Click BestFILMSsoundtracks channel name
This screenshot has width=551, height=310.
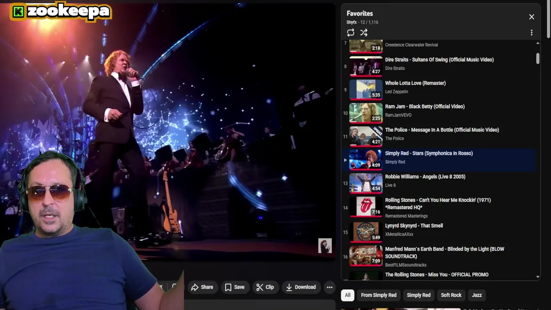click(x=406, y=265)
